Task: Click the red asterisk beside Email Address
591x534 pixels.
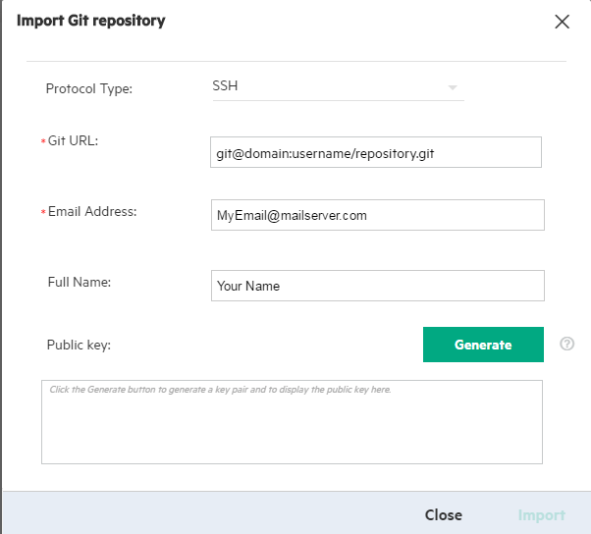Action: 42,214
